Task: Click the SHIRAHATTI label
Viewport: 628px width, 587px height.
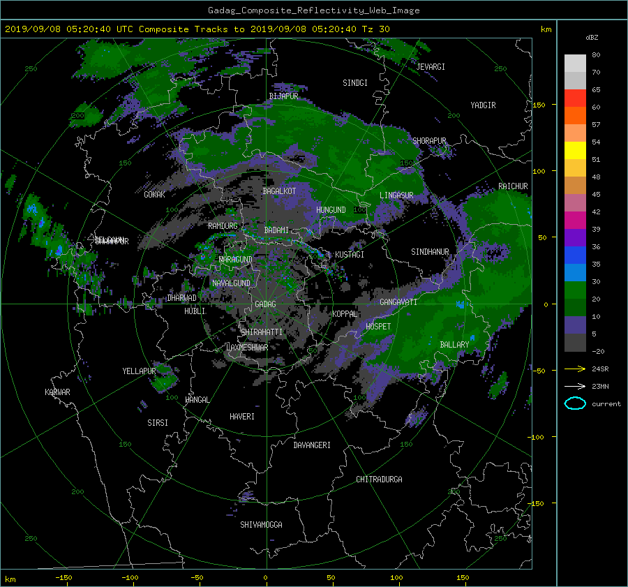Action: 262,332
